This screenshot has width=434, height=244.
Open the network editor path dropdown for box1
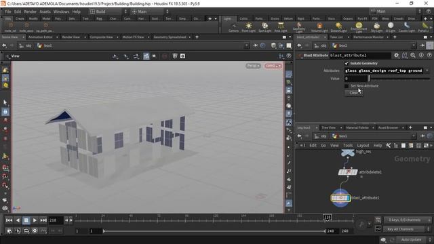coord(414,136)
